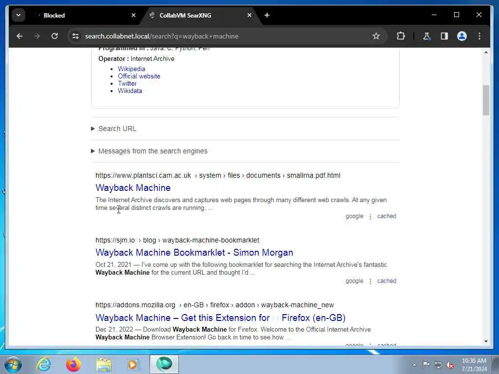Image resolution: width=499 pixels, height=374 pixels.
Task: Click google engine label under Simon Morgan result
Action: [354, 281]
